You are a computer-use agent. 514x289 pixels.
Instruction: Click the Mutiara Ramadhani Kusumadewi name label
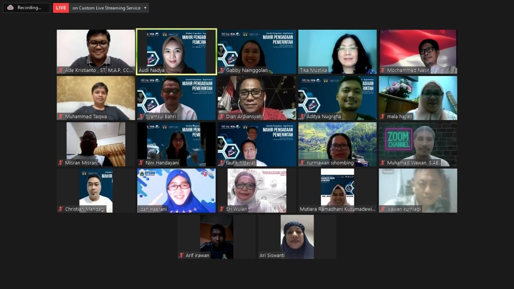point(337,209)
